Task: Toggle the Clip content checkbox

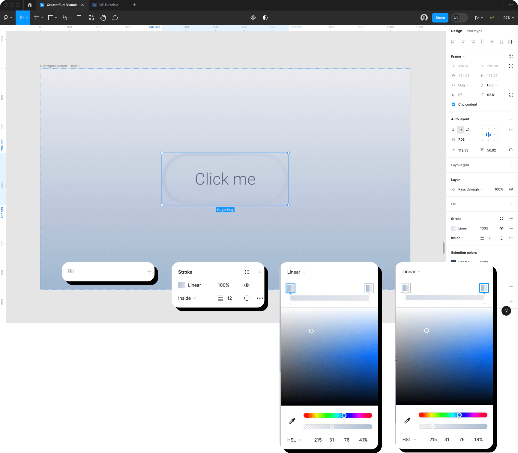Action: 454,104
